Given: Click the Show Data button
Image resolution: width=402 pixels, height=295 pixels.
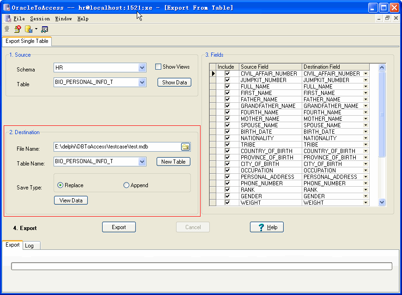Looking at the screenshot, I should (174, 83).
